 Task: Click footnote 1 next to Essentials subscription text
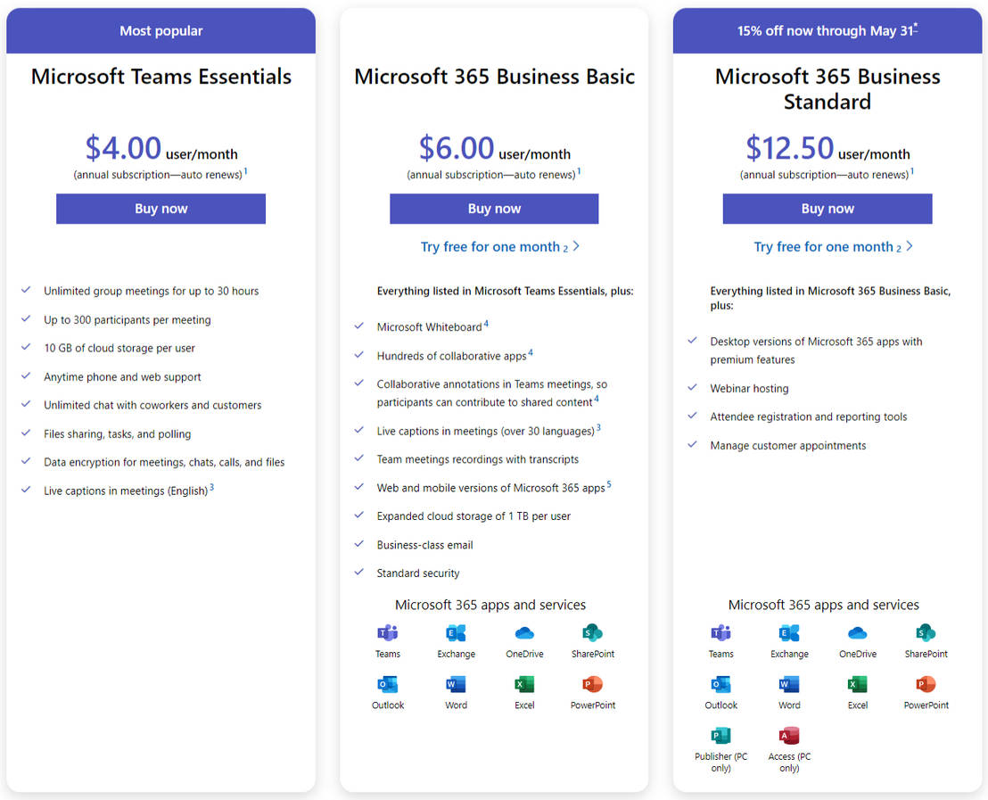(x=248, y=171)
